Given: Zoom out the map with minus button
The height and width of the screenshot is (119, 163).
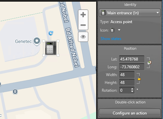Looking at the screenshot, I should [x=83, y=25].
